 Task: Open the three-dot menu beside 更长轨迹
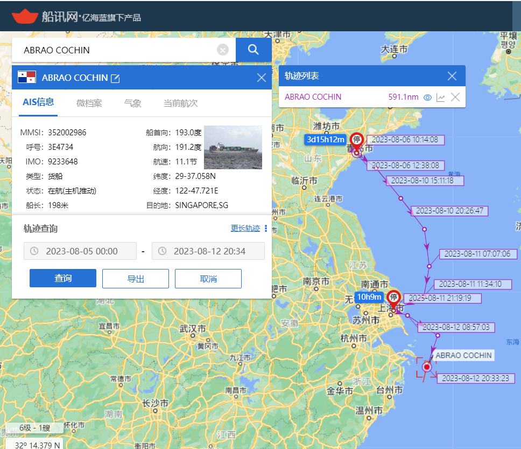265,229
